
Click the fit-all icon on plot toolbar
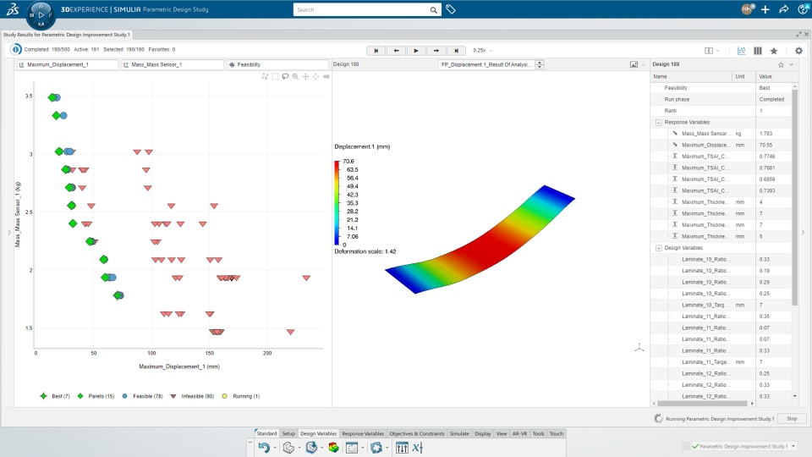click(315, 77)
